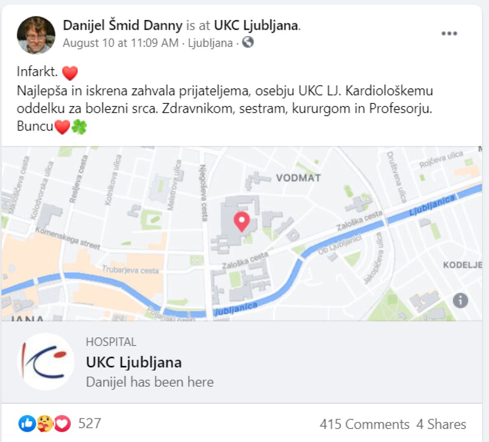Open Danijel Šmid Danny's profile name link
The image size is (489, 442).
coord(122,25)
